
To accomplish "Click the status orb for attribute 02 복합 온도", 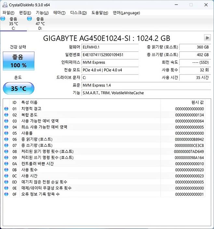I will (6, 115).
